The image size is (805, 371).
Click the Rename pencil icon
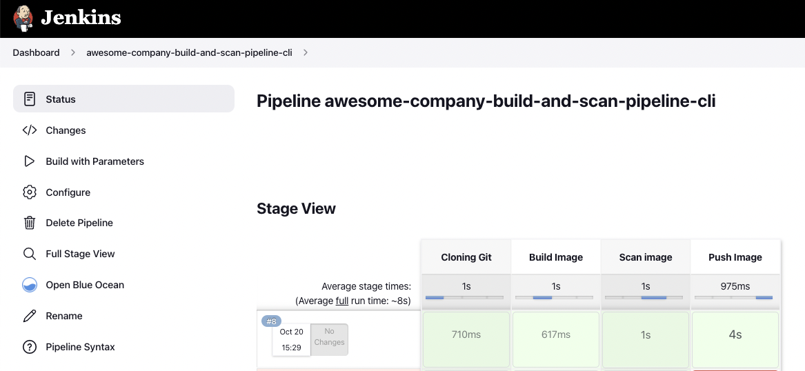click(x=30, y=316)
